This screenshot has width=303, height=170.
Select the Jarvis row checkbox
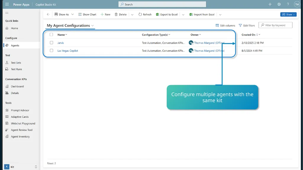click(x=51, y=43)
